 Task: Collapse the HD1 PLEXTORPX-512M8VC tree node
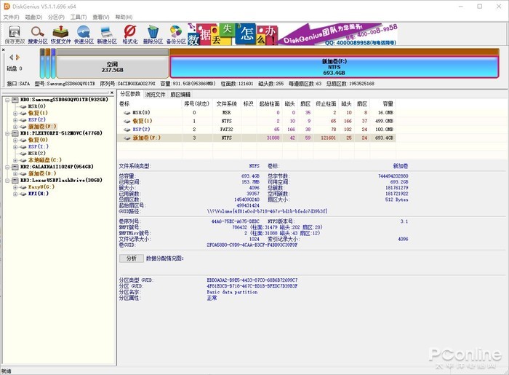7,133
